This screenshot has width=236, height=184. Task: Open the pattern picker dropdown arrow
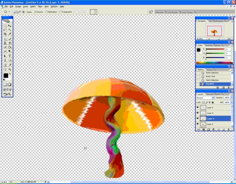tap(96, 12)
